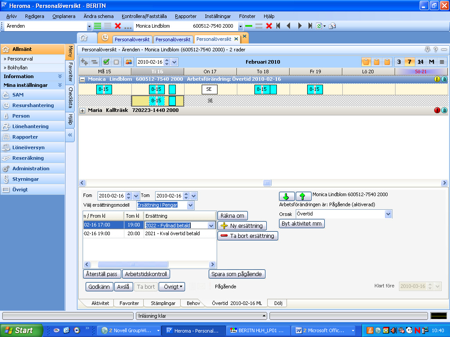This screenshot has height=337, width=450.
Task: Go to next person record arrow
Action: [x=300, y=26]
